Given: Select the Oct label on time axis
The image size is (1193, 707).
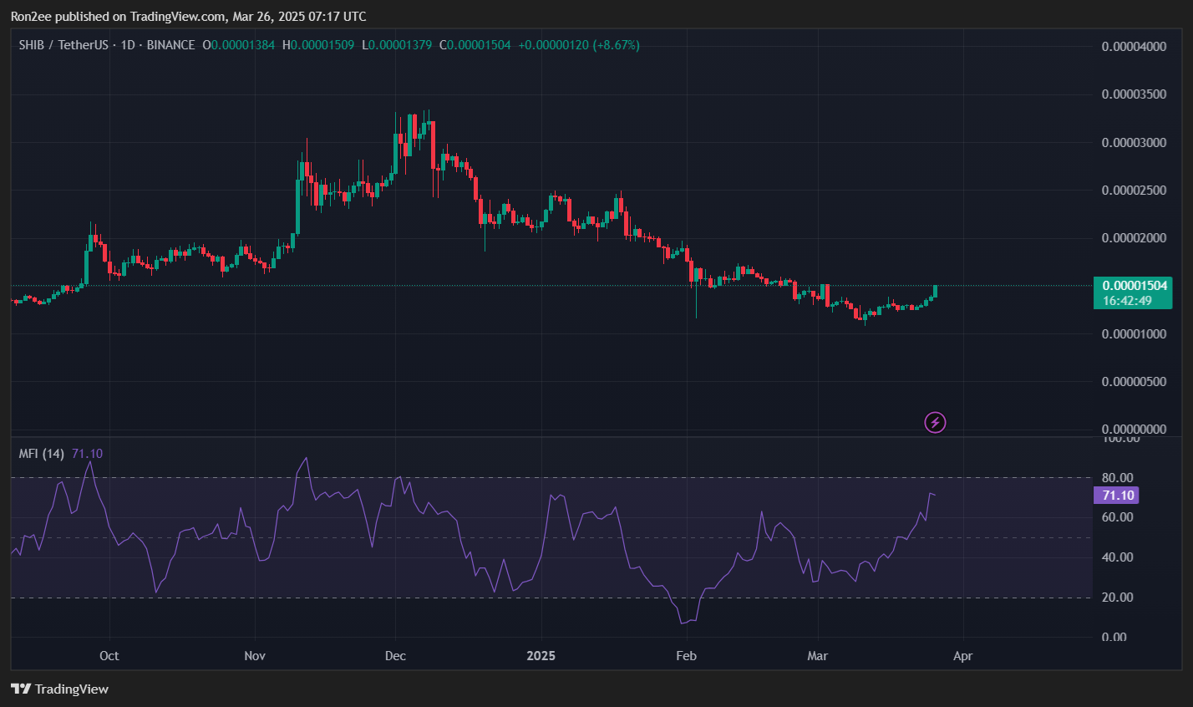Looking at the screenshot, I should 109,656.
